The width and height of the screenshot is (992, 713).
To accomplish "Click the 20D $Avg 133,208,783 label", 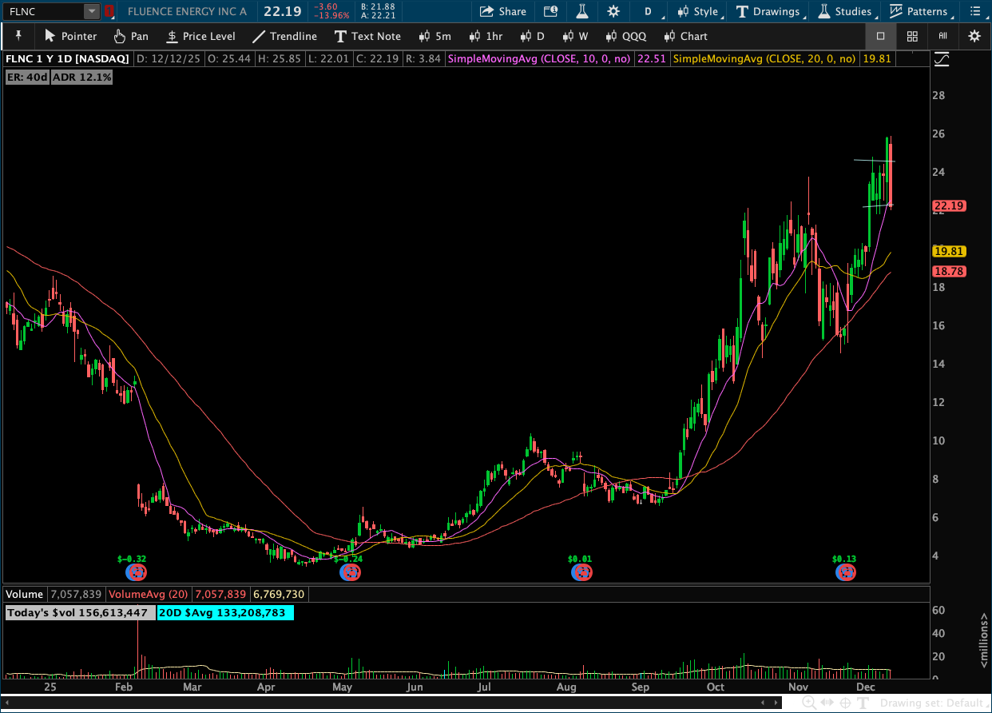I will (x=226, y=613).
